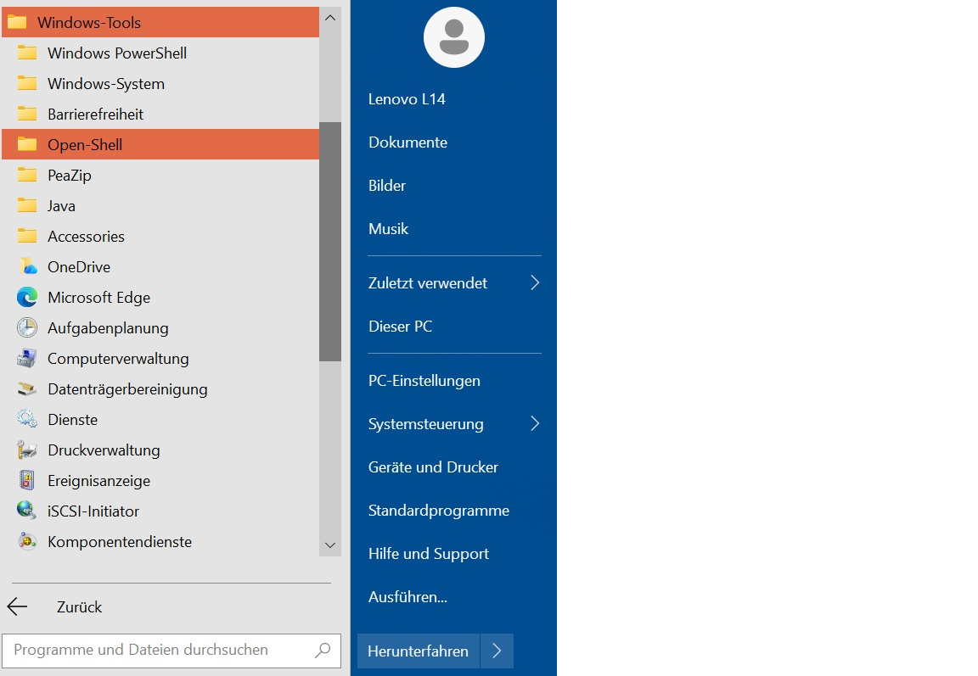Click the Ereignisanzeige icon
The width and height of the screenshot is (978, 676).
click(27, 480)
